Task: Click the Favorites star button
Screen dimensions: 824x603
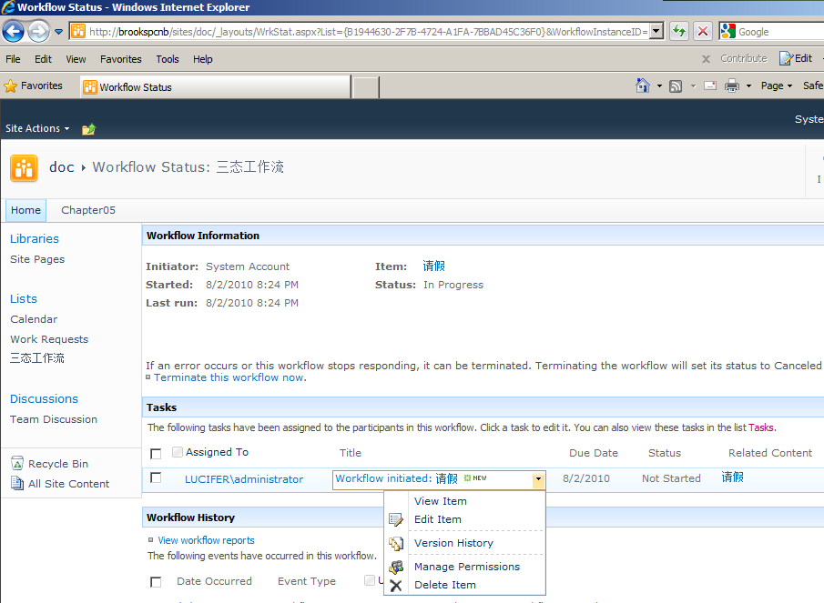Action: pos(33,85)
